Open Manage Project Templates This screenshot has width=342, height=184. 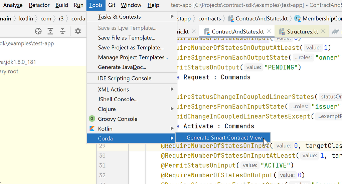click(132, 57)
